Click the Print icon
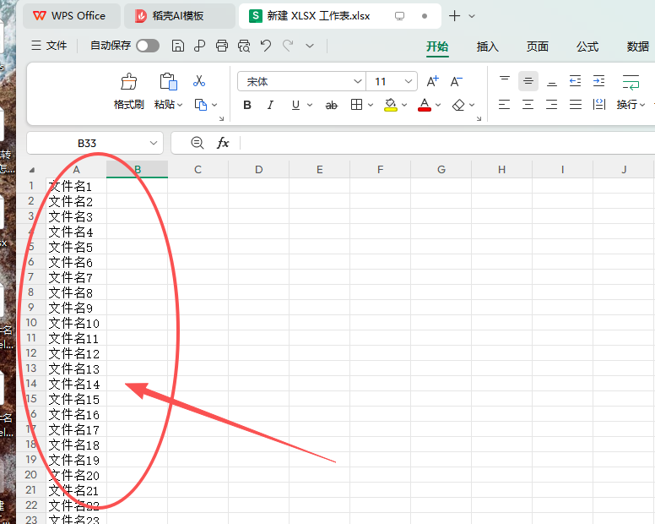The width and height of the screenshot is (655, 524). (222, 46)
